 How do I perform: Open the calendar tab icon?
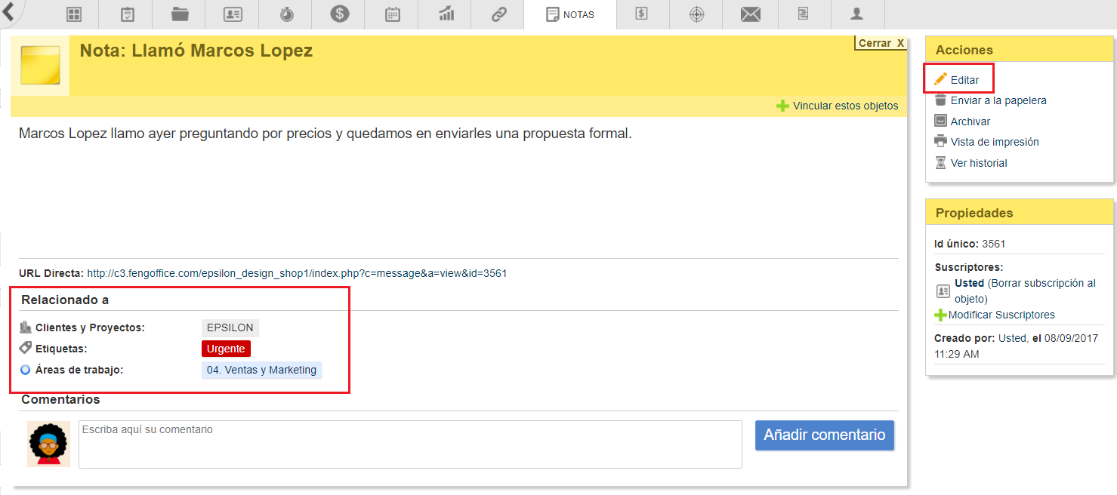pyautogui.click(x=393, y=14)
